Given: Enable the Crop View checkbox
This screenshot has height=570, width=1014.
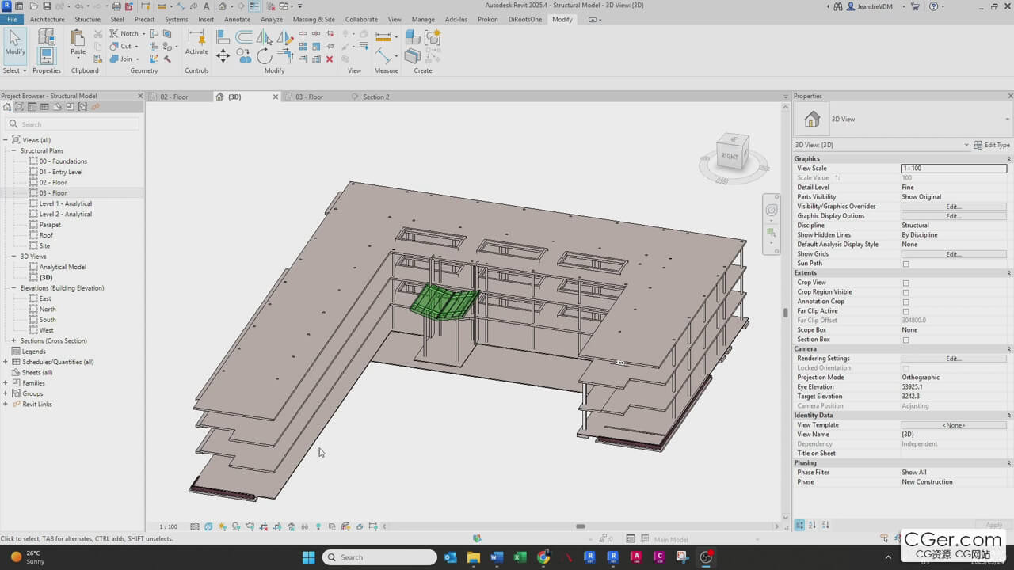Looking at the screenshot, I should pos(905,283).
